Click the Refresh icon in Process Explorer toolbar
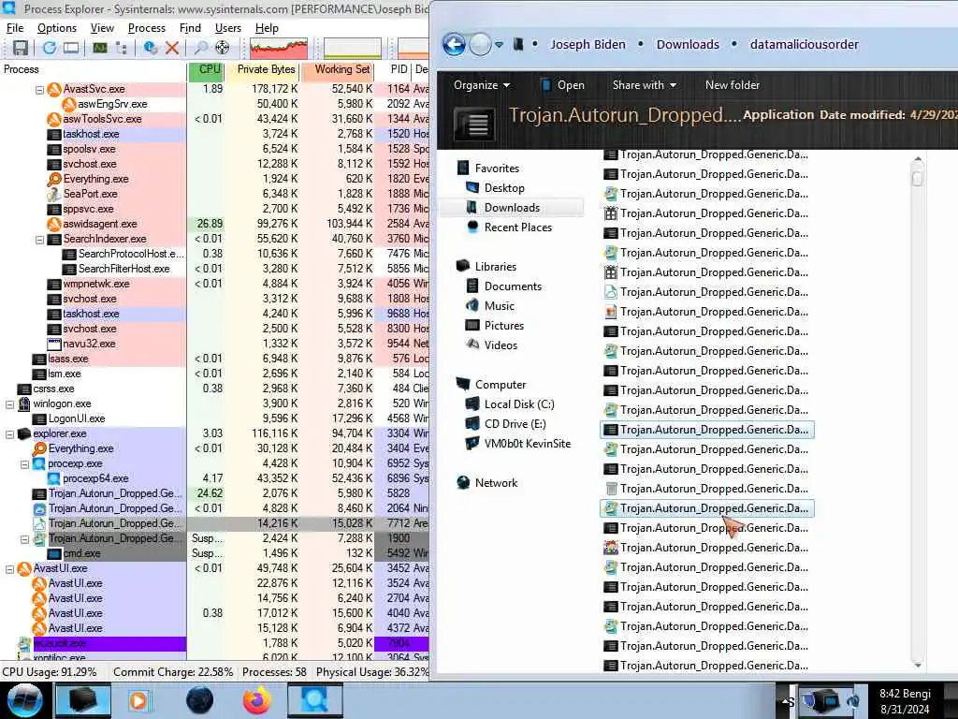Screen dimensions: 958x719 click(49, 48)
